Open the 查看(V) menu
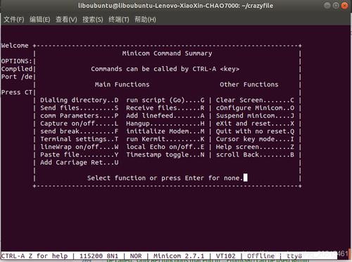The height and width of the screenshot is (262, 352). click(66, 20)
